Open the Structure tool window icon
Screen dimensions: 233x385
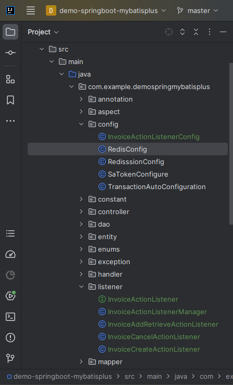tap(10, 79)
